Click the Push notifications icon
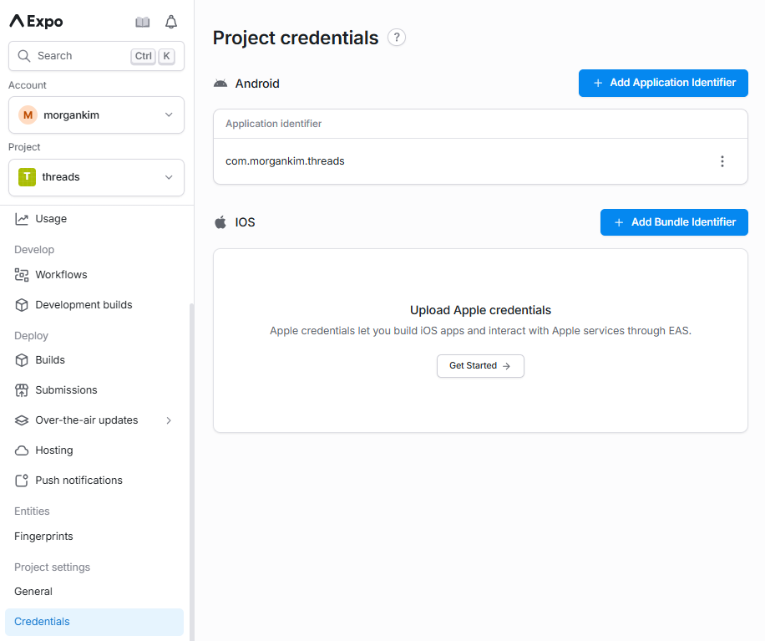The width and height of the screenshot is (765, 641). point(22,481)
